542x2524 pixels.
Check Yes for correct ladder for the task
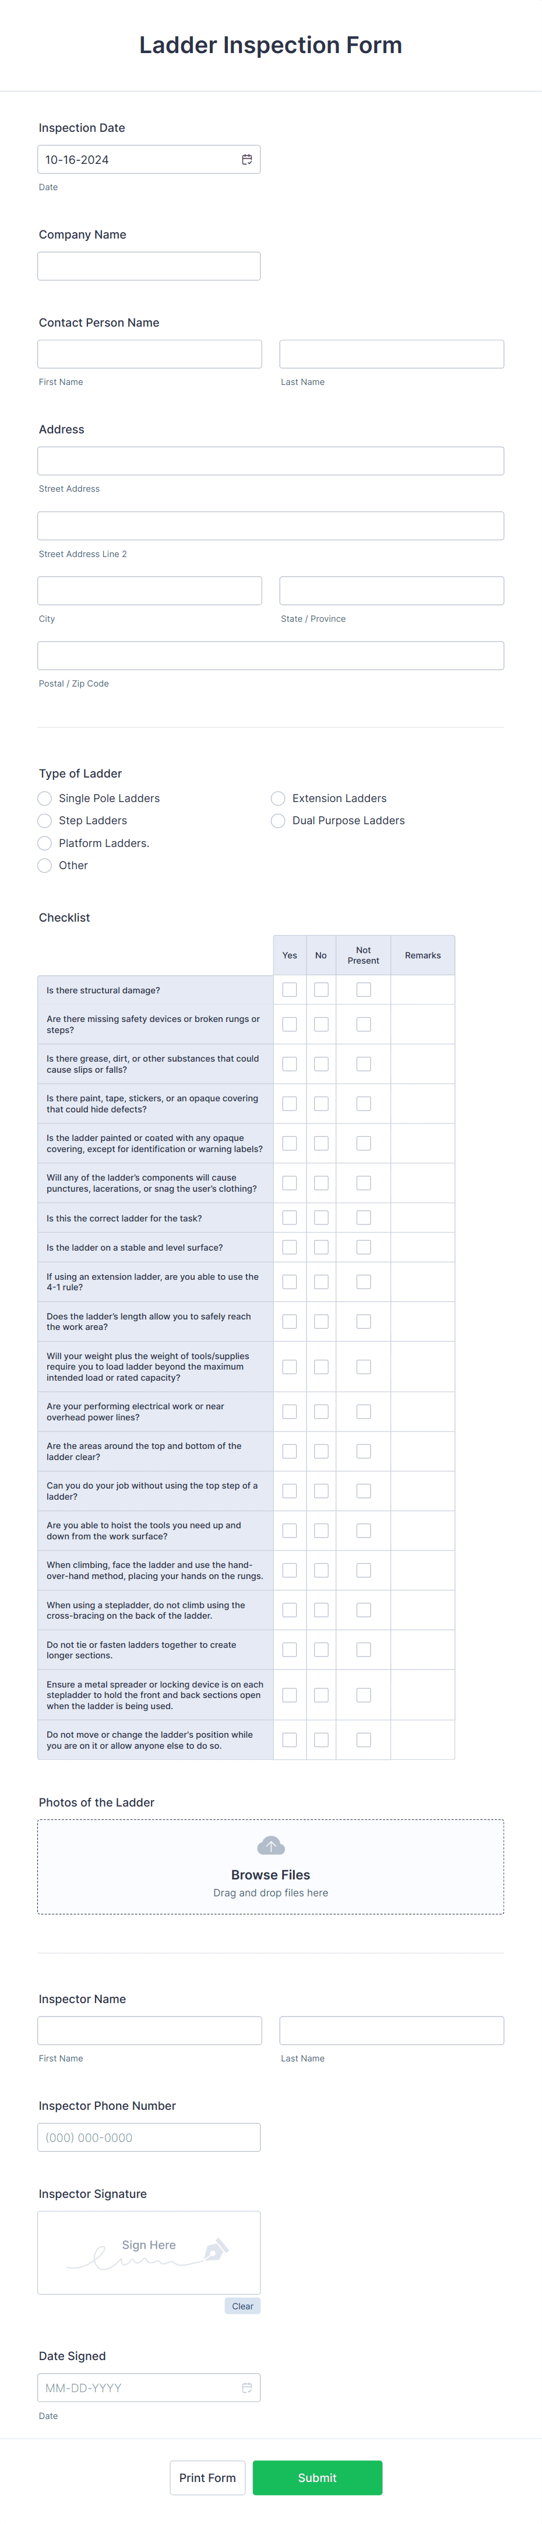pyautogui.click(x=290, y=1217)
